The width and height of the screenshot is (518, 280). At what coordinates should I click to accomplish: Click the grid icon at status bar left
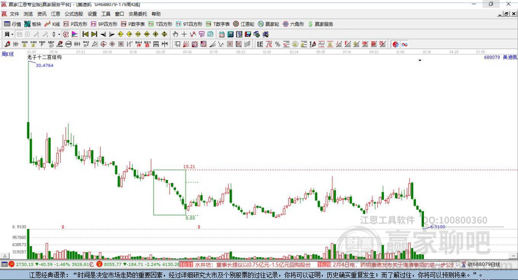4,264
